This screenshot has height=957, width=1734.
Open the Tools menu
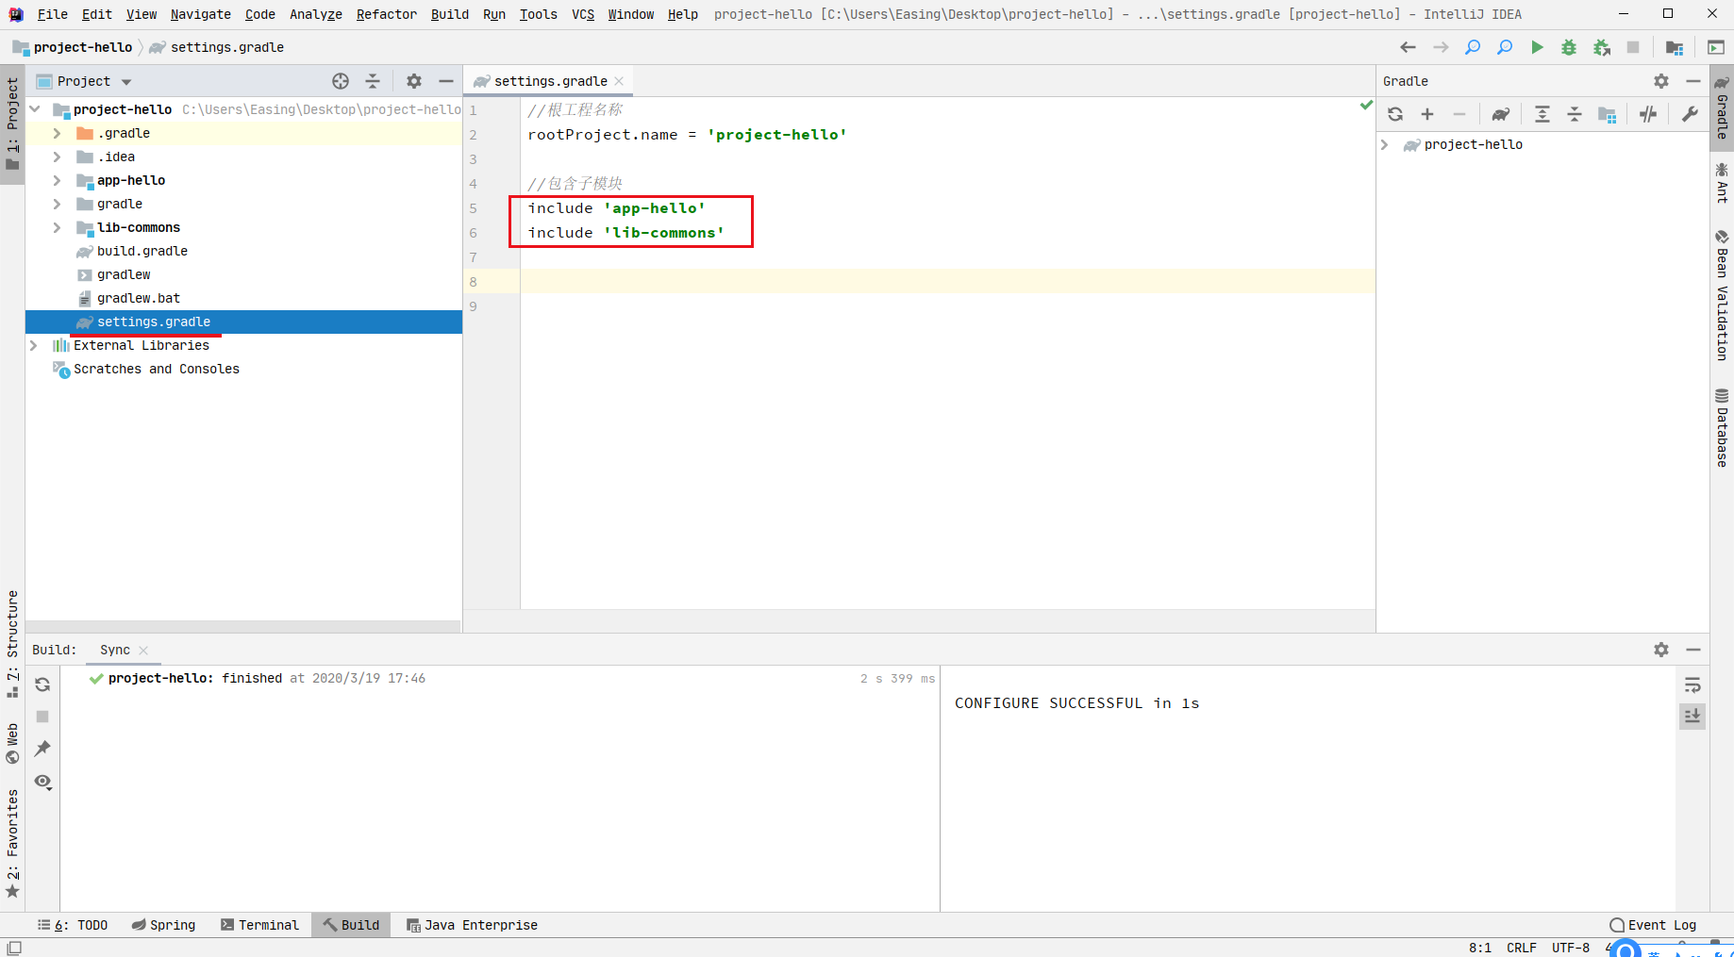tap(538, 14)
